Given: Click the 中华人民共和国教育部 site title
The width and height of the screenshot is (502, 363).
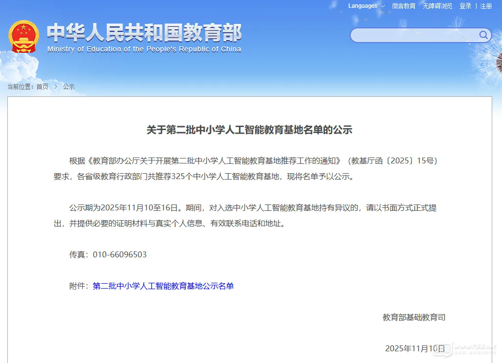Looking at the screenshot, I should (x=144, y=33).
